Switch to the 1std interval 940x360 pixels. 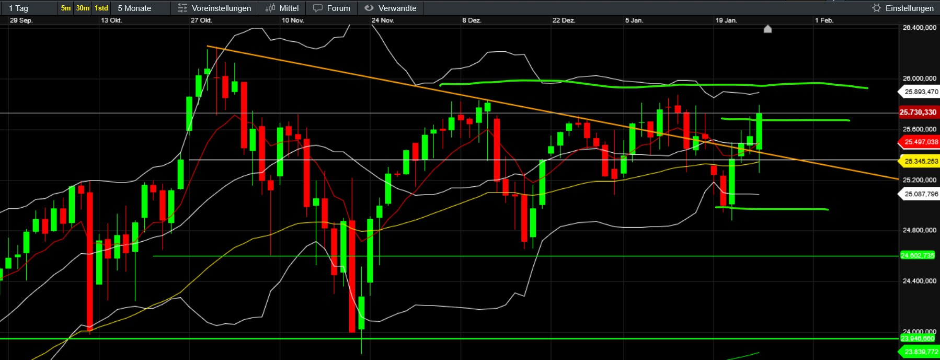(x=101, y=8)
